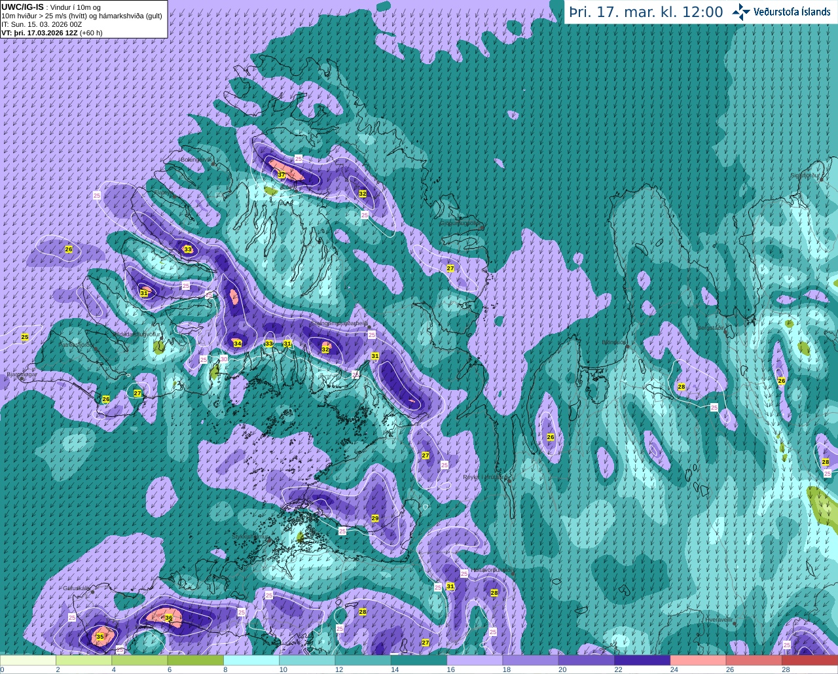Image resolution: width=838 pixels, height=674 pixels.
Task: Click the Holtavörðuheiði station label
Action: point(491,570)
